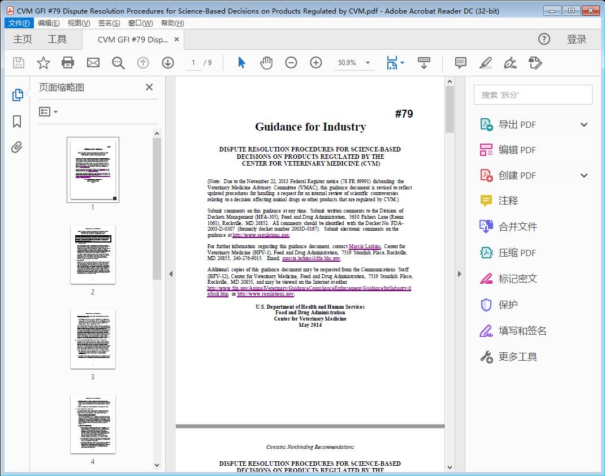Switch to the 工具 tab
Screen dimensions: 605x476
57,39
